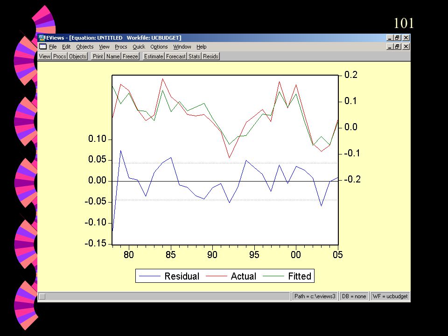The height and width of the screenshot is (336, 448).
Task: Open the Procs menu in menu bar
Action: [x=121, y=47]
